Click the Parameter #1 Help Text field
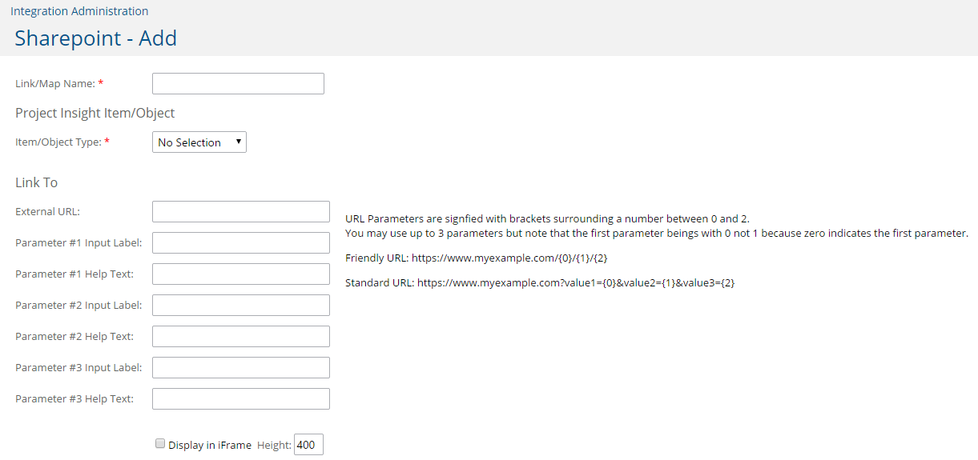 point(241,274)
